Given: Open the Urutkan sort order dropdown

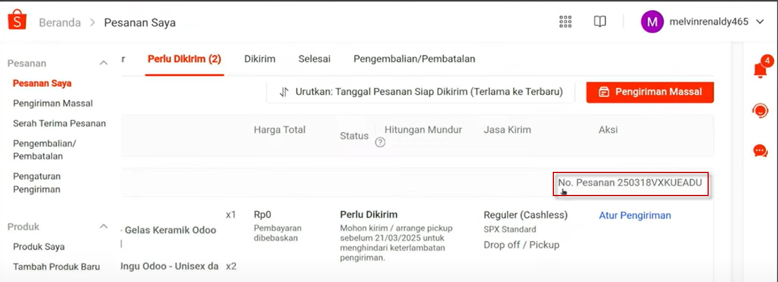Looking at the screenshot, I should [420, 92].
